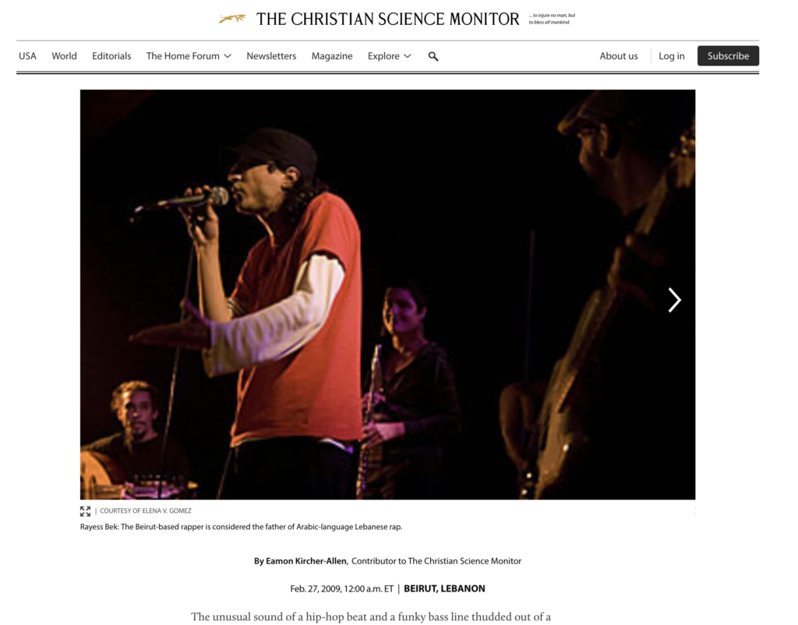Open author Eamon Kircher-Allen's profile

pyautogui.click(x=305, y=561)
